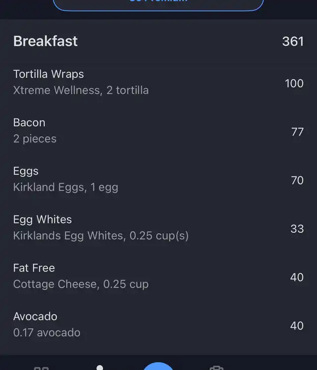Tap the icon left of the blue add button
317x370 pixels.
100,368
